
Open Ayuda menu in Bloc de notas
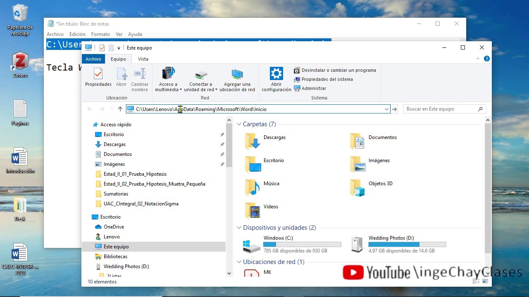135,34
